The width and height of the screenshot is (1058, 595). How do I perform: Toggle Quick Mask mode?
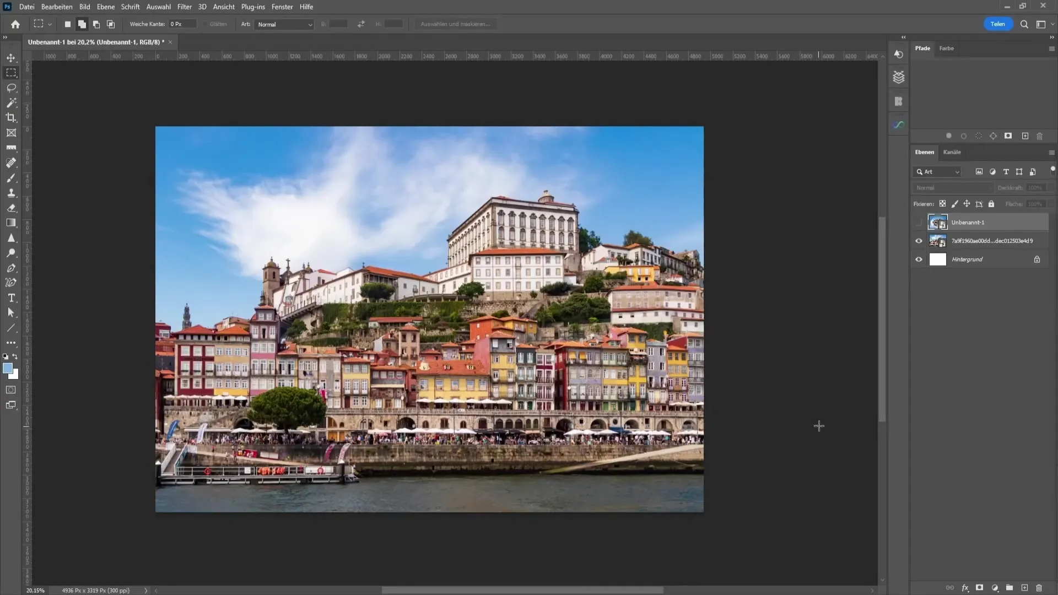point(11,390)
